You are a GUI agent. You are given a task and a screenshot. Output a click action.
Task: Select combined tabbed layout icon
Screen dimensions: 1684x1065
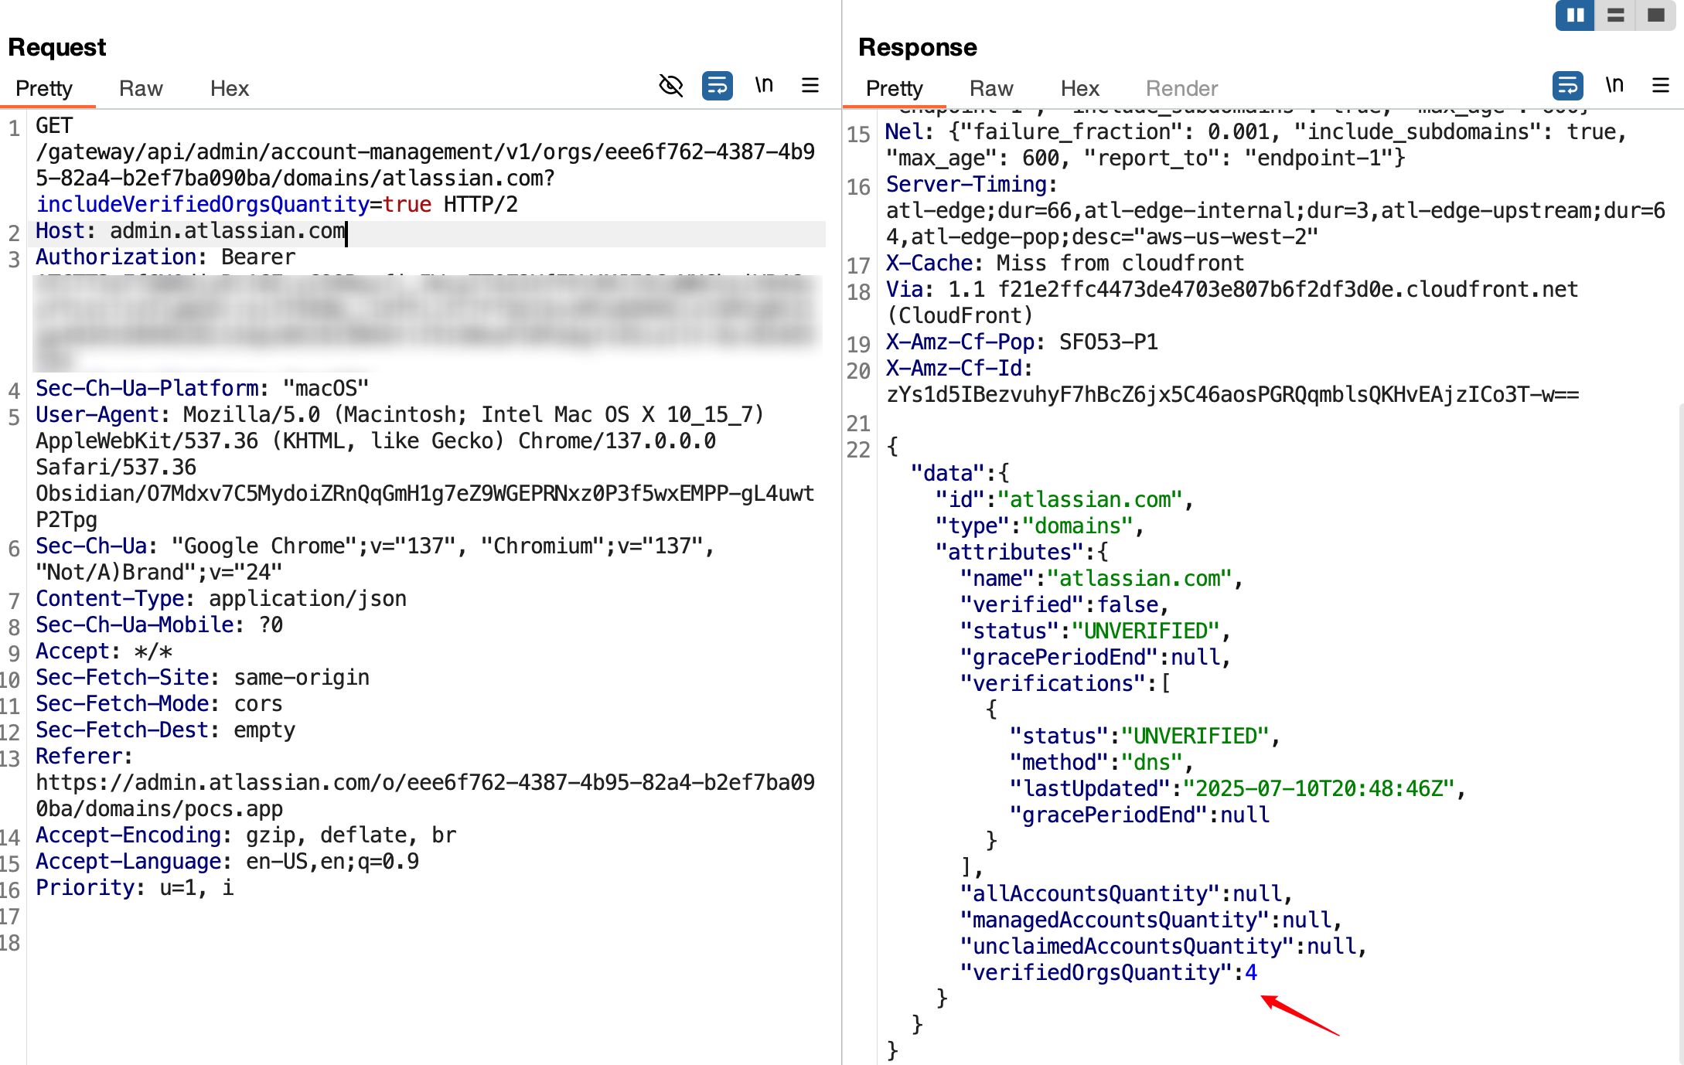pyautogui.click(x=1655, y=15)
